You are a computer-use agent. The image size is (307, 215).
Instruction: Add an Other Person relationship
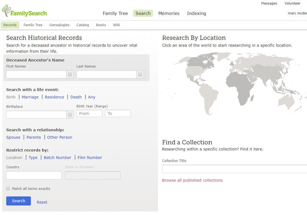(60, 137)
